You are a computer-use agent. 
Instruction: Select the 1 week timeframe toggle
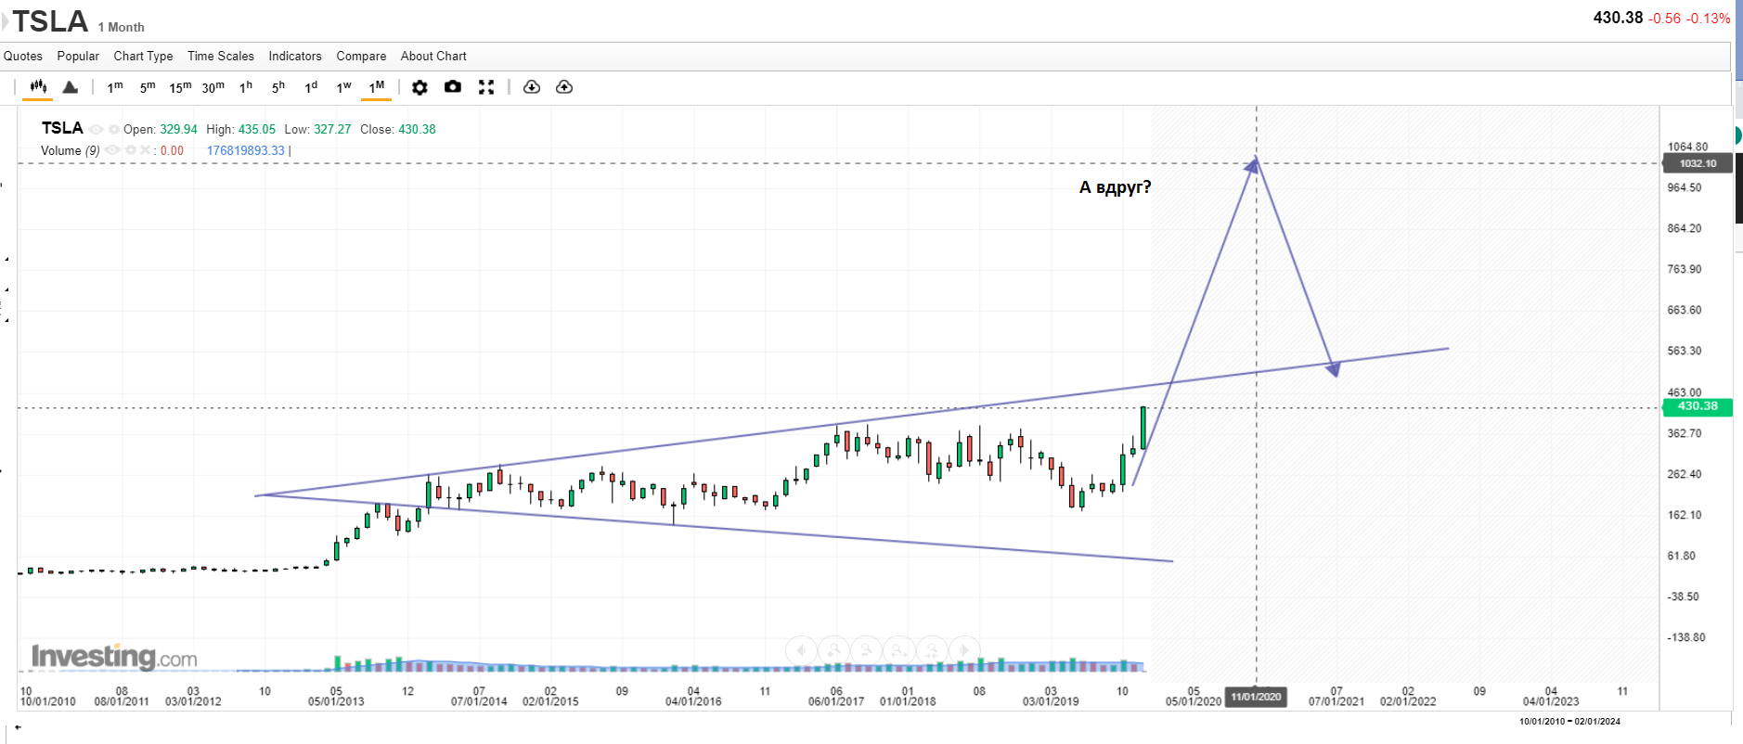tap(343, 87)
